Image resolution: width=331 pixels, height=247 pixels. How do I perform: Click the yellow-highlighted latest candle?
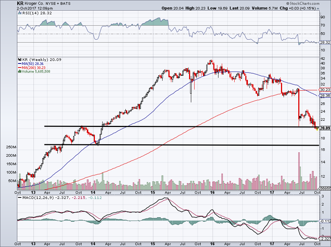click(x=317, y=129)
